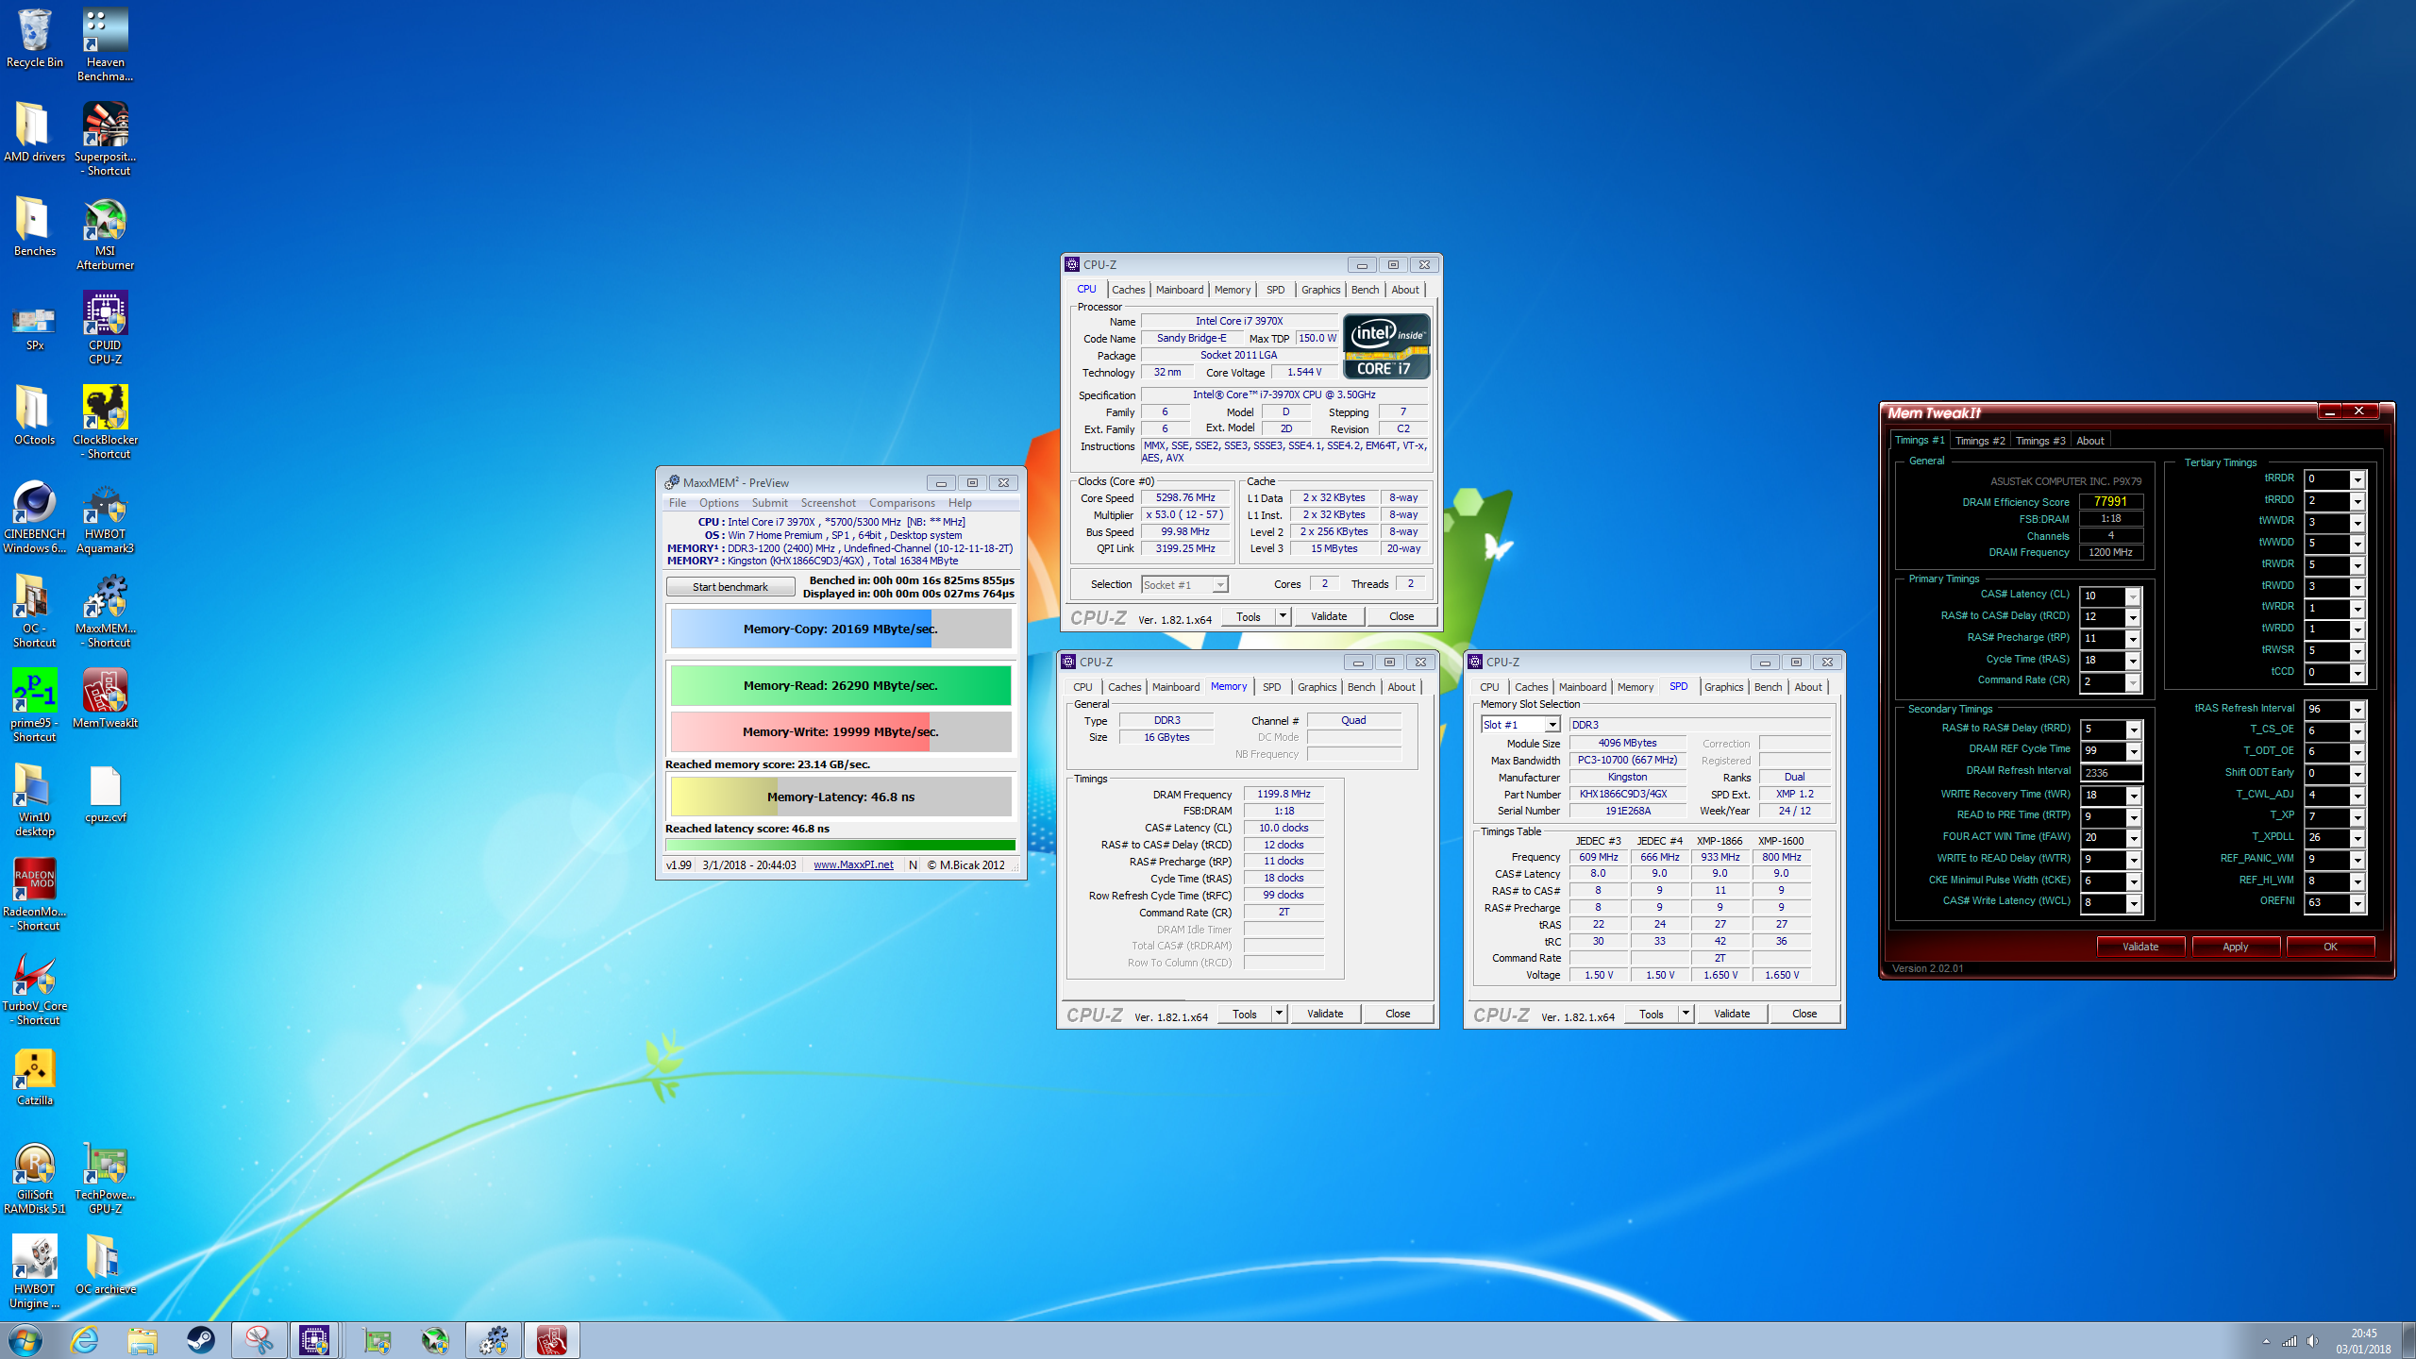
Task: Expand RAS# to CAS# Delay (tRCD) dropdown
Action: click(x=2132, y=617)
